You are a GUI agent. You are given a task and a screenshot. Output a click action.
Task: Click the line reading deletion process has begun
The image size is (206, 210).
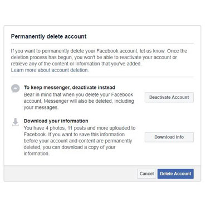click(x=94, y=58)
